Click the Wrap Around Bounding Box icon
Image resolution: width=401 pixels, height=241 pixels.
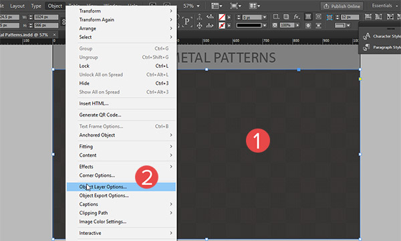click(318, 17)
